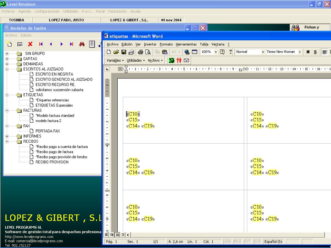Go to last record in Modelos de fusión

point(71,44)
